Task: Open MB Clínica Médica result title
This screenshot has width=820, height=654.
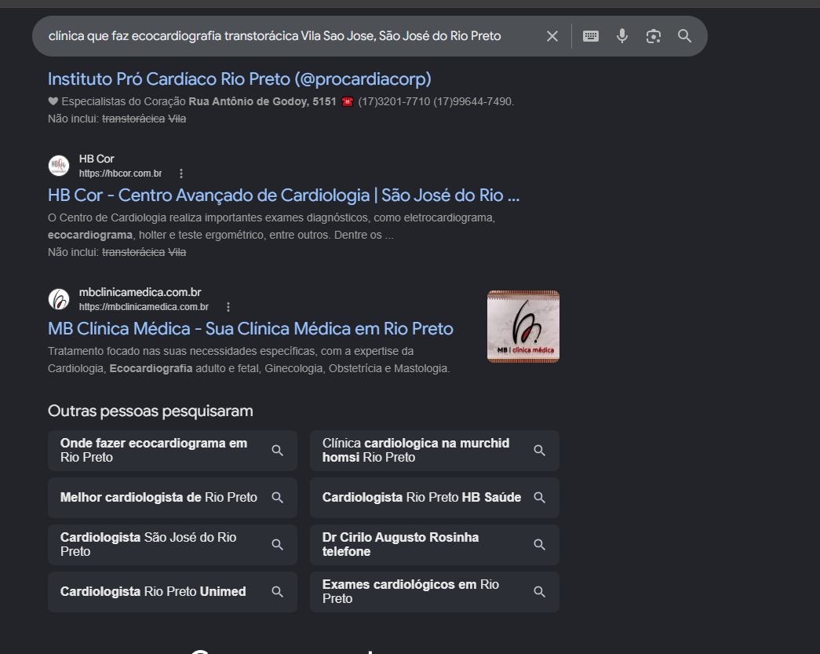Action: (250, 328)
